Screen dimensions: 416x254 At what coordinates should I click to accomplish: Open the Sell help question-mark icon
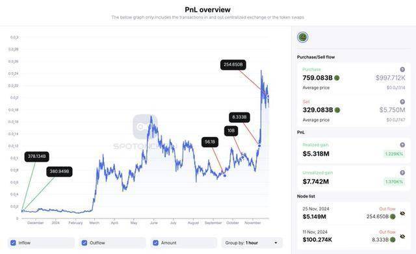coord(402,102)
